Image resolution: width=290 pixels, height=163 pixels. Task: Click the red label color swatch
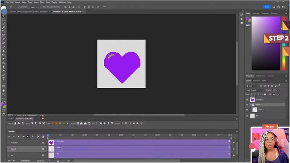(53, 123)
